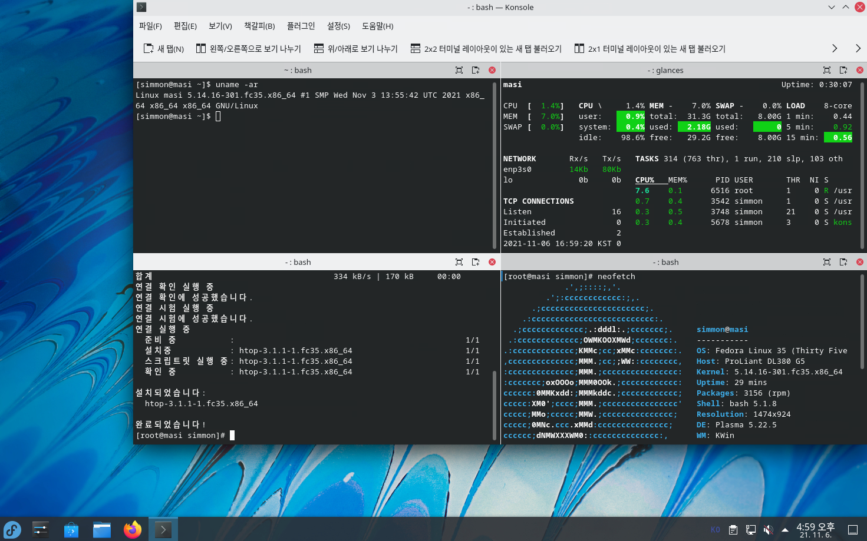Image resolution: width=867 pixels, height=541 pixels.
Task: Close the '~ : bash' top-left terminal pane
Action: pyautogui.click(x=492, y=70)
